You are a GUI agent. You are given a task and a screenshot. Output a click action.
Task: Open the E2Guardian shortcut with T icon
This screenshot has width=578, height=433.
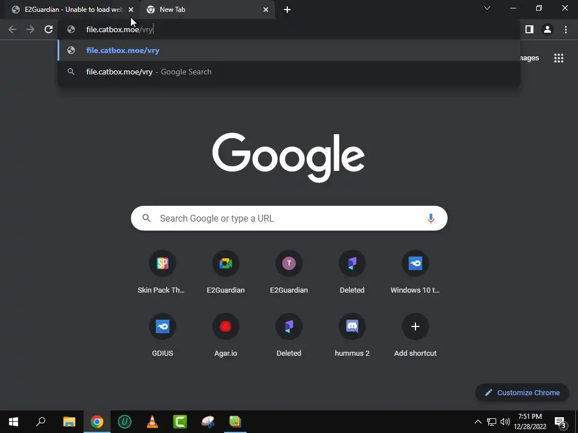pyautogui.click(x=289, y=272)
